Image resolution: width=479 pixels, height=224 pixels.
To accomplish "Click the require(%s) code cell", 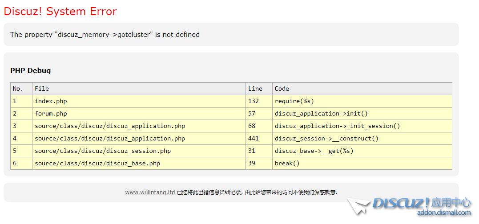I will point(294,101).
